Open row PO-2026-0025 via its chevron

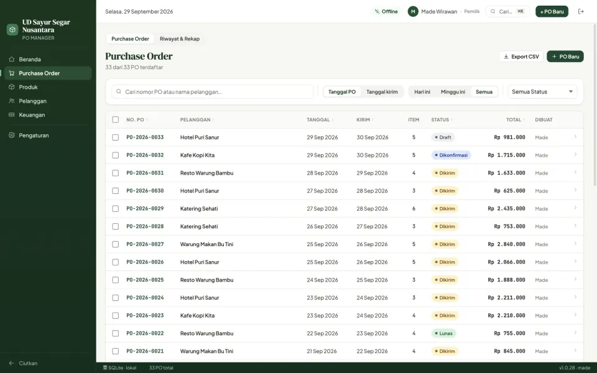(575, 279)
